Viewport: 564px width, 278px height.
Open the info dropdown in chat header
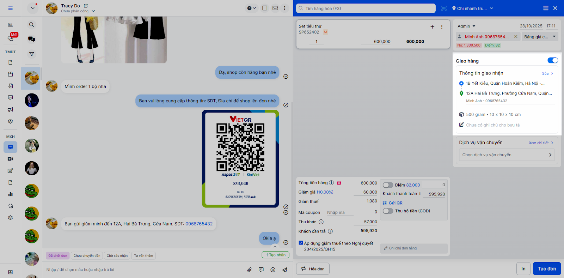pos(252,8)
